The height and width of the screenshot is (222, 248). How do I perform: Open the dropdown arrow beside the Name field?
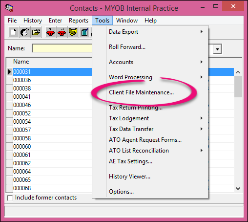(217, 49)
